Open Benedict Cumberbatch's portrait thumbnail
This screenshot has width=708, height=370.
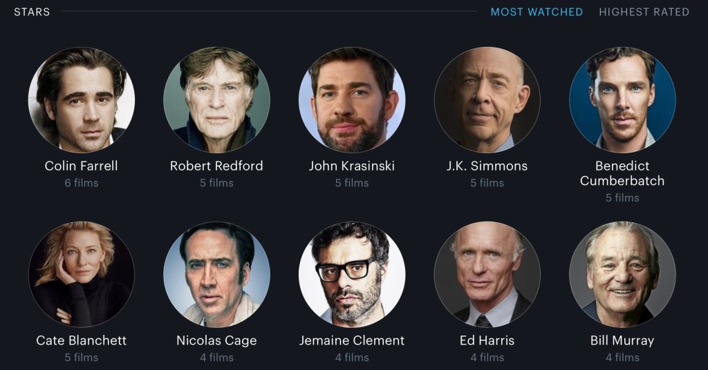622,100
